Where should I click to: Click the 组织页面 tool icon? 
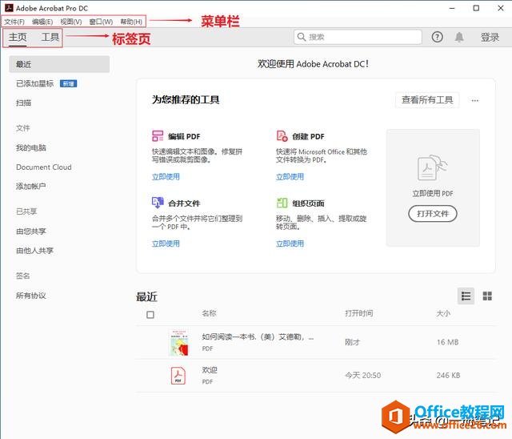pos(282,203)
